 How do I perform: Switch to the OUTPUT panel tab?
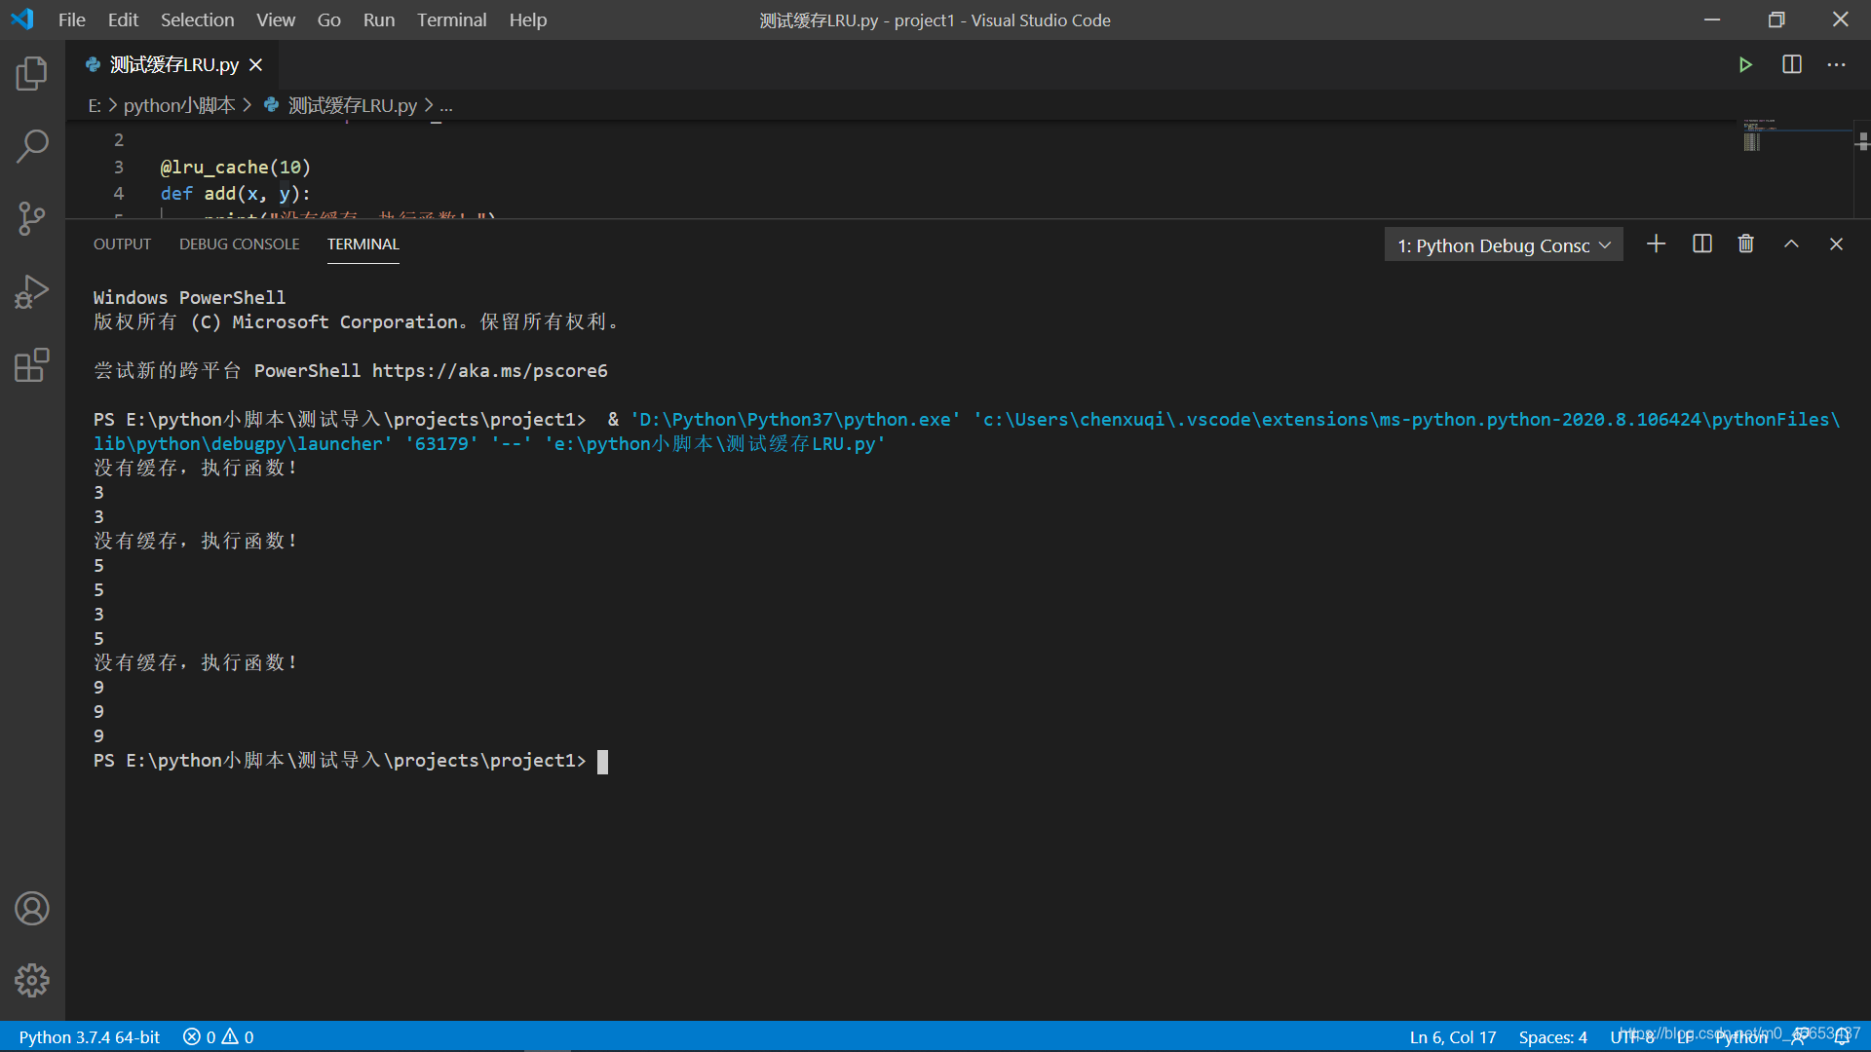click(122, 244)
